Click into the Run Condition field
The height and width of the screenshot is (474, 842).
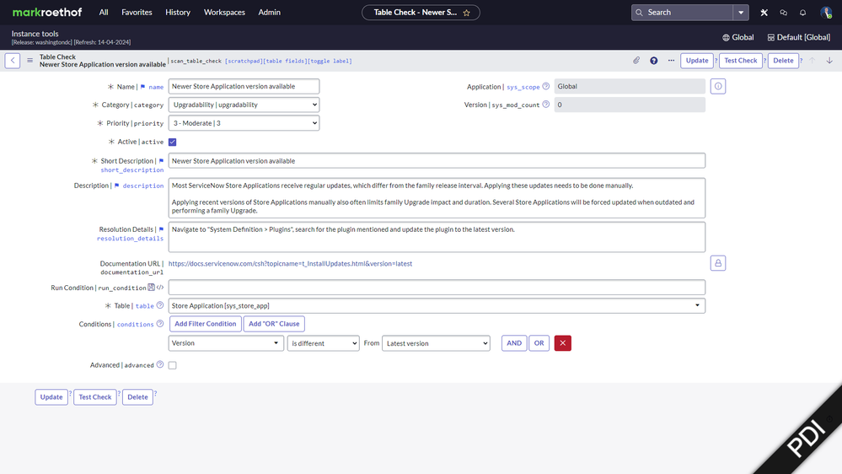pyautogui.click(x=437, y=288)
